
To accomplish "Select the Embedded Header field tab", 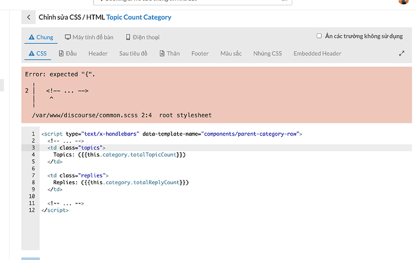I will (317, 54).
